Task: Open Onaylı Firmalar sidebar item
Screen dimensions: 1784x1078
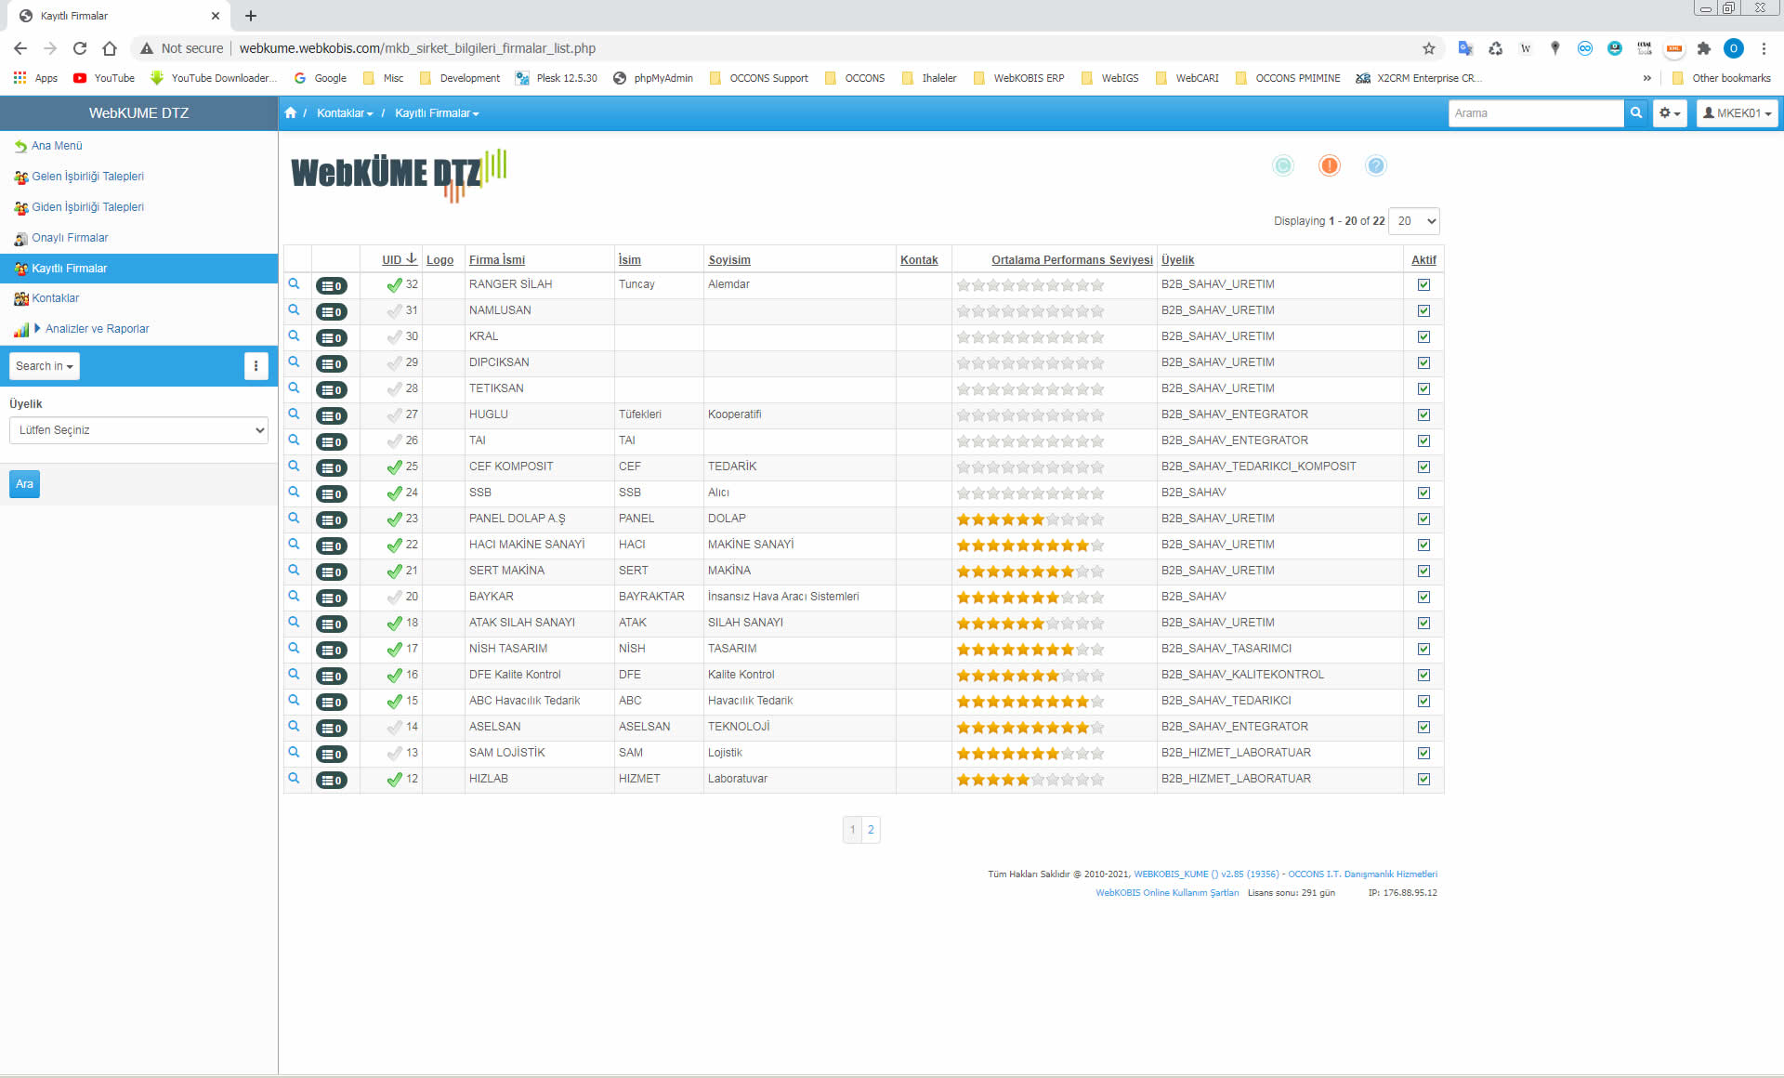Action: coord(70,238)
